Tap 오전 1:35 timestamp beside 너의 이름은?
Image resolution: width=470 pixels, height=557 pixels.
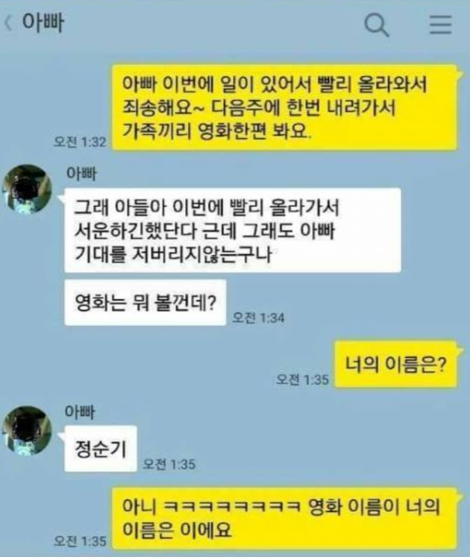pos(303,380)
